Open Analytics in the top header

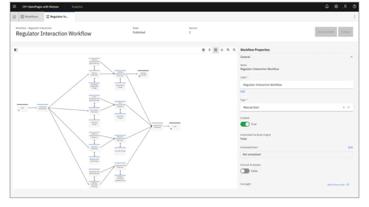click(77, 6)
